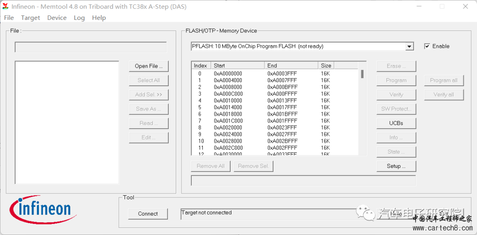Click the Memtool app icon in title bar

tap(5, 6)
